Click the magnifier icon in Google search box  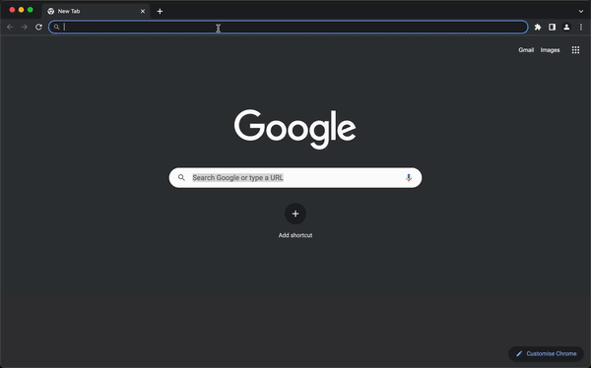point(181,177)
